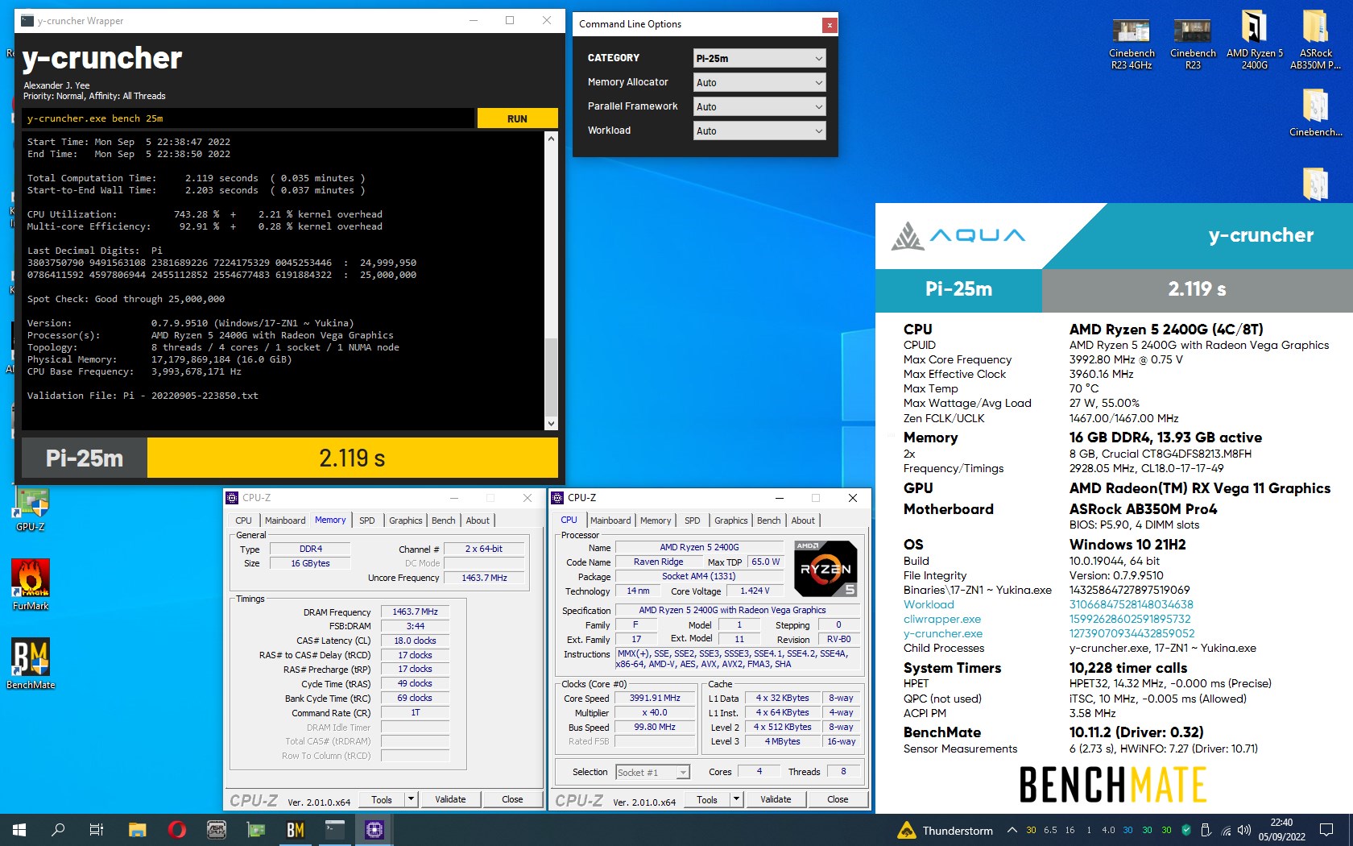Open Task View on the taskbar
Viewport: 1353px width, 846px height.
[97, 830]
